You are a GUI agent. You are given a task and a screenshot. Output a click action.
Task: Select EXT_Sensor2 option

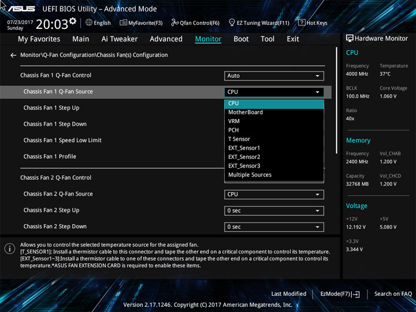tap(274, 157)
